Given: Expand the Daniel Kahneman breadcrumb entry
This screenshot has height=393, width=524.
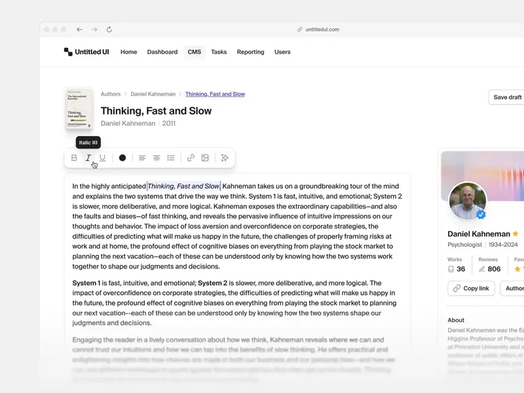Looking at the screenshot, I should [x=153, y=94].
